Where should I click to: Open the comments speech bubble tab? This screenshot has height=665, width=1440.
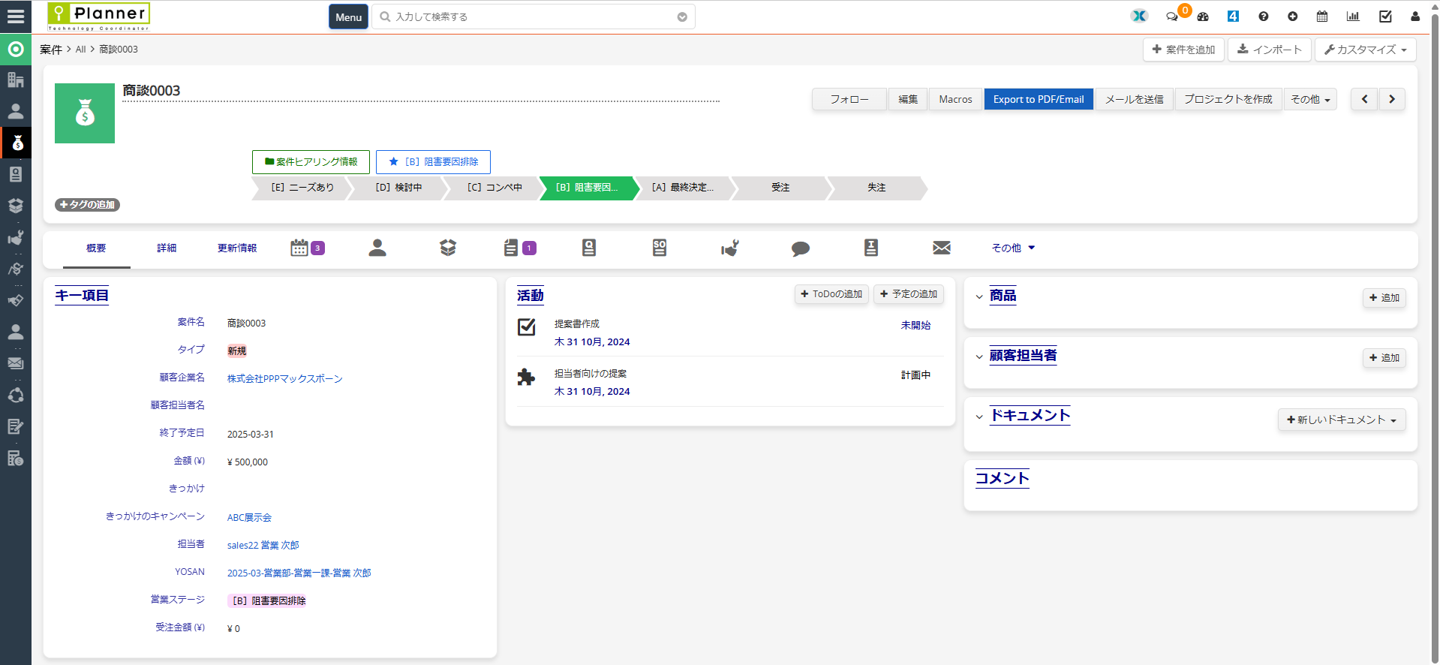[x=801, y=248]
